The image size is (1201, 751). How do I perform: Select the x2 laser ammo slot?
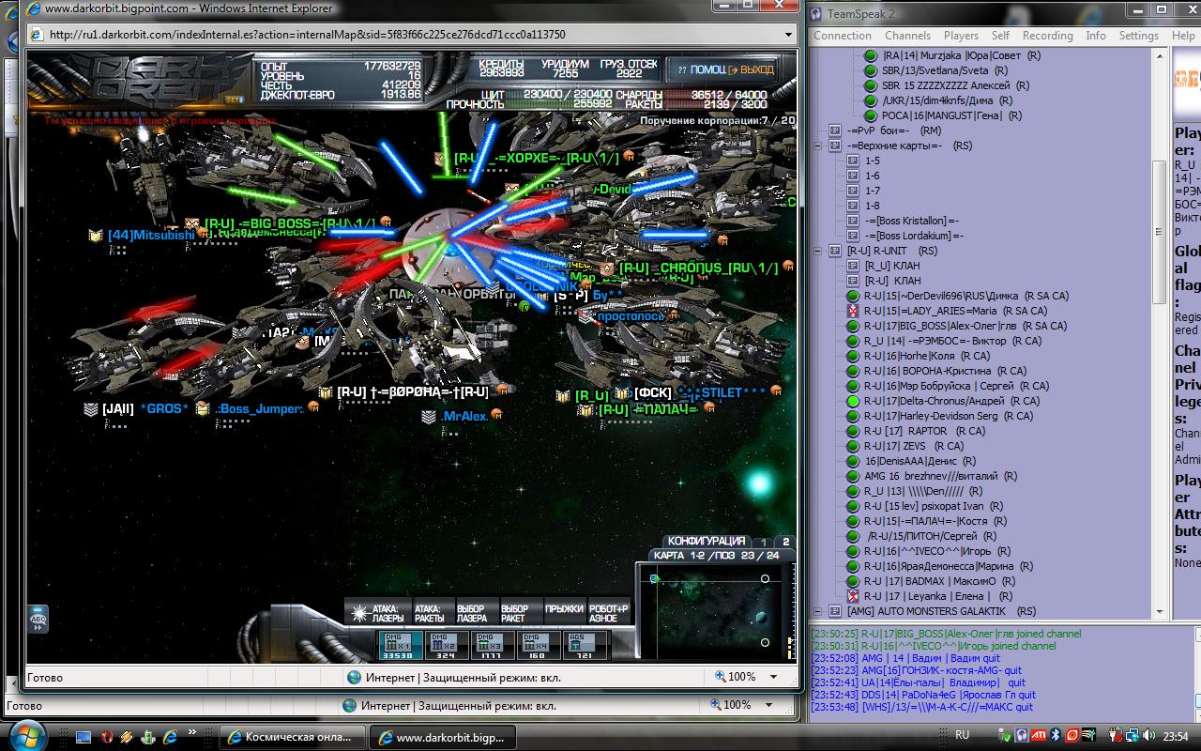tap(445, 645)
